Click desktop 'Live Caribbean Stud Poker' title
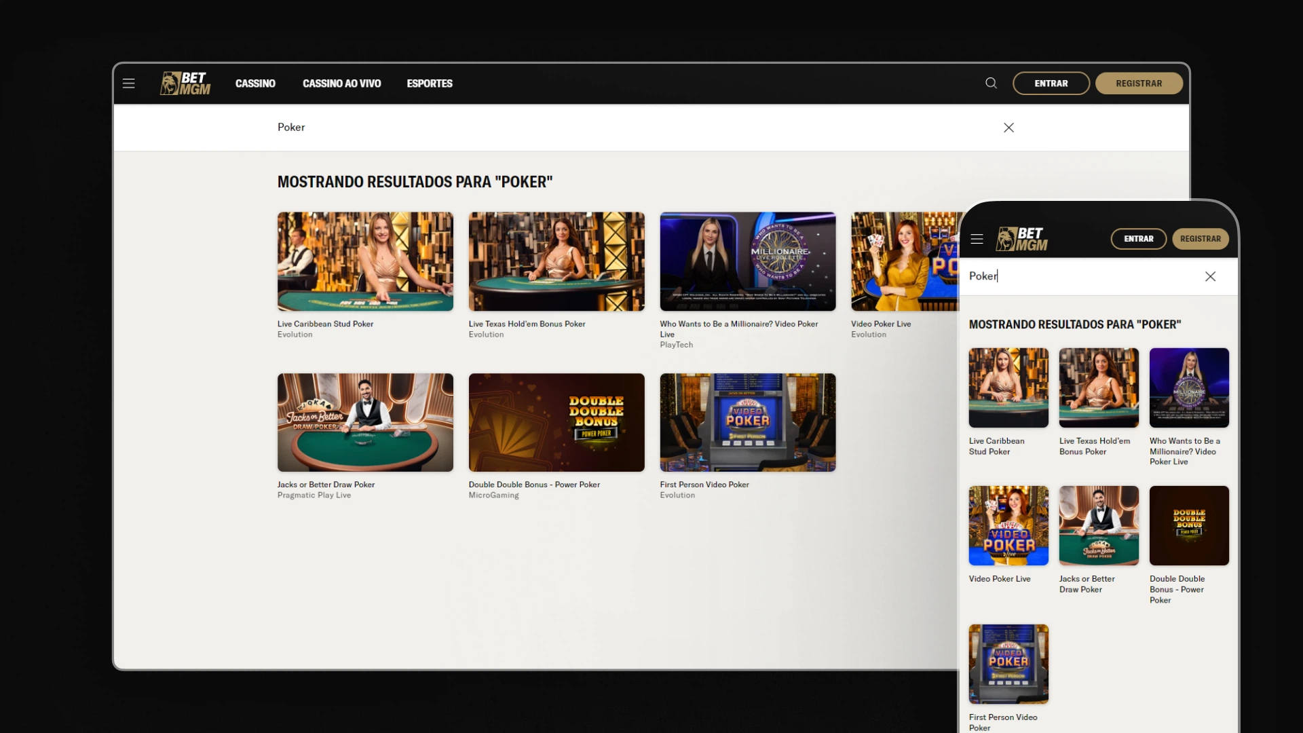 325,324
